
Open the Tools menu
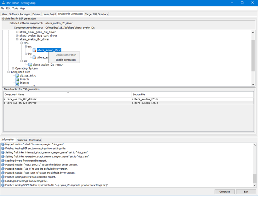tap(15, 8)
